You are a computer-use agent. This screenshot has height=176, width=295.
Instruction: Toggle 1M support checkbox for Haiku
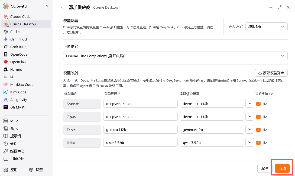(x=258, y=143)
